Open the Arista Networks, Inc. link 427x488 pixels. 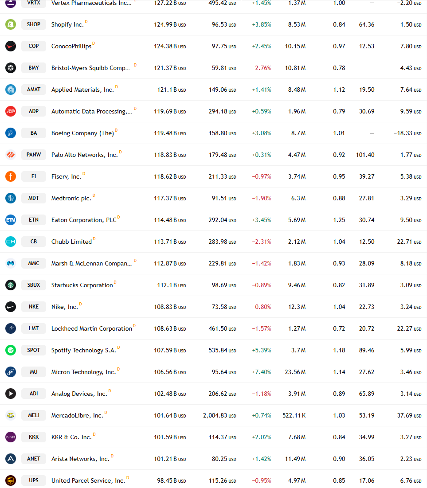[x=80, y=459]
